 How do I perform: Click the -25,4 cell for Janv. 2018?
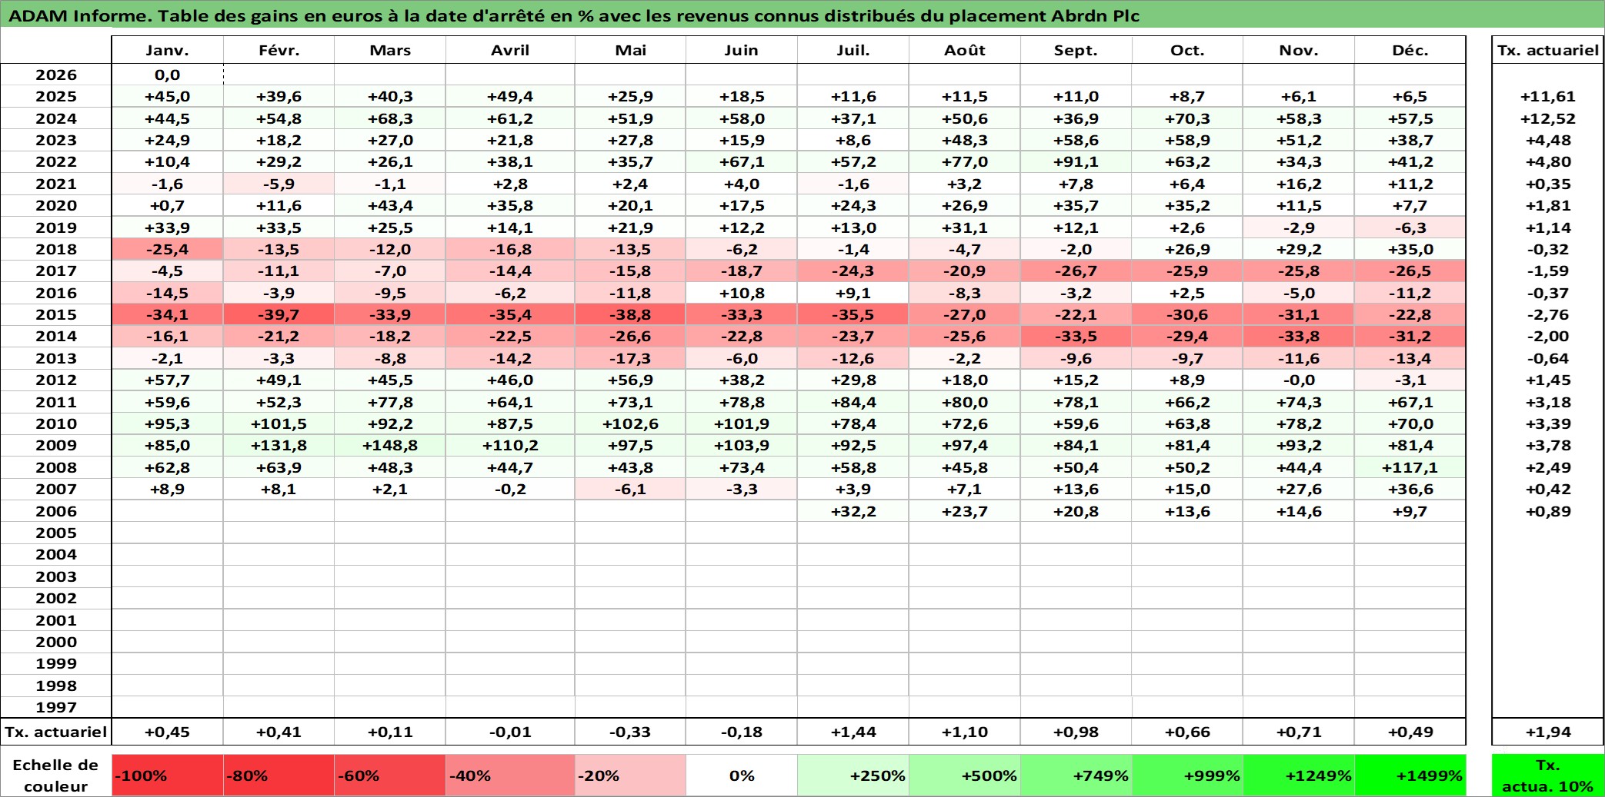coord(168,249)
